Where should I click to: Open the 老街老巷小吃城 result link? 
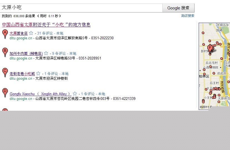pyautogui.click(x=22, y=74)
